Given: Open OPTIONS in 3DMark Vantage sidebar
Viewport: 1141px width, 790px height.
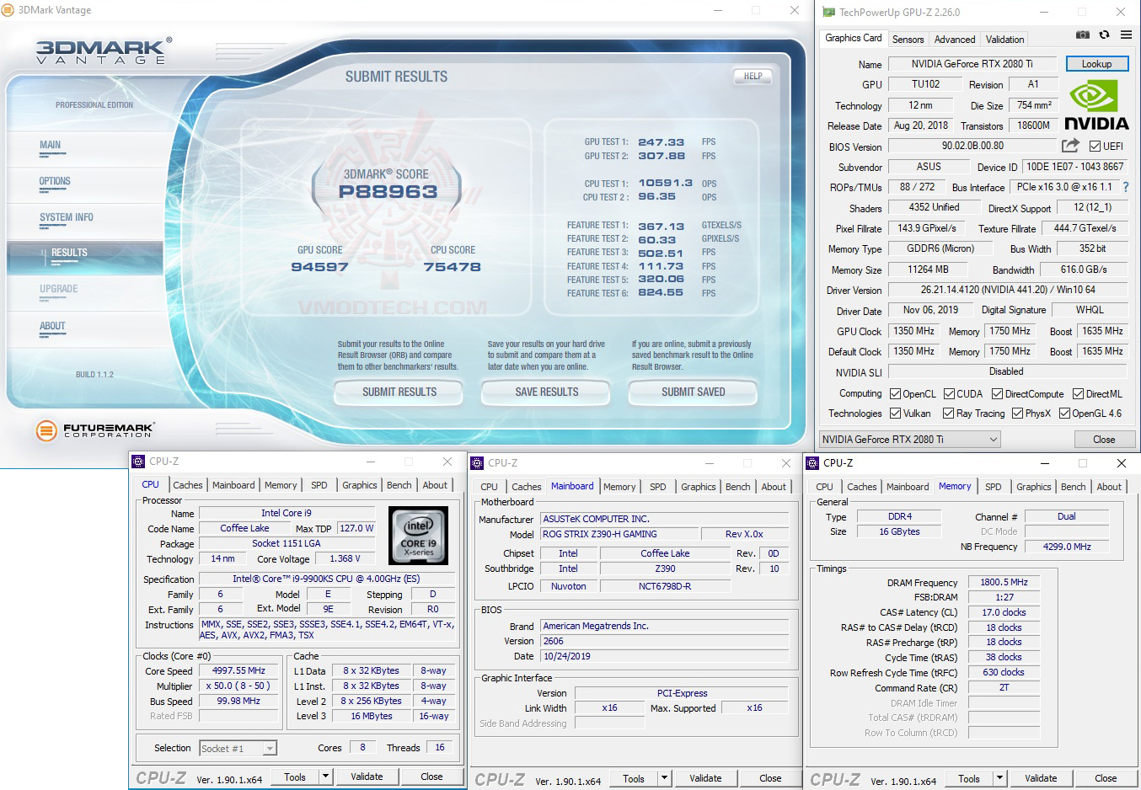Looking at the screenshot, I should point(55,181).
